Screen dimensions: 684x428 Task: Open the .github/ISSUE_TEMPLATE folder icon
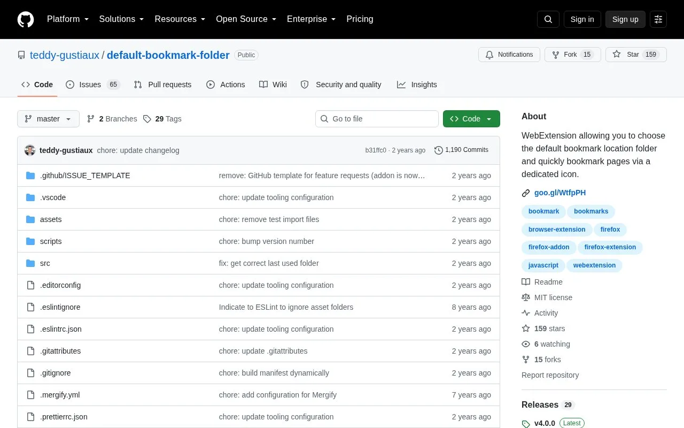30,175
